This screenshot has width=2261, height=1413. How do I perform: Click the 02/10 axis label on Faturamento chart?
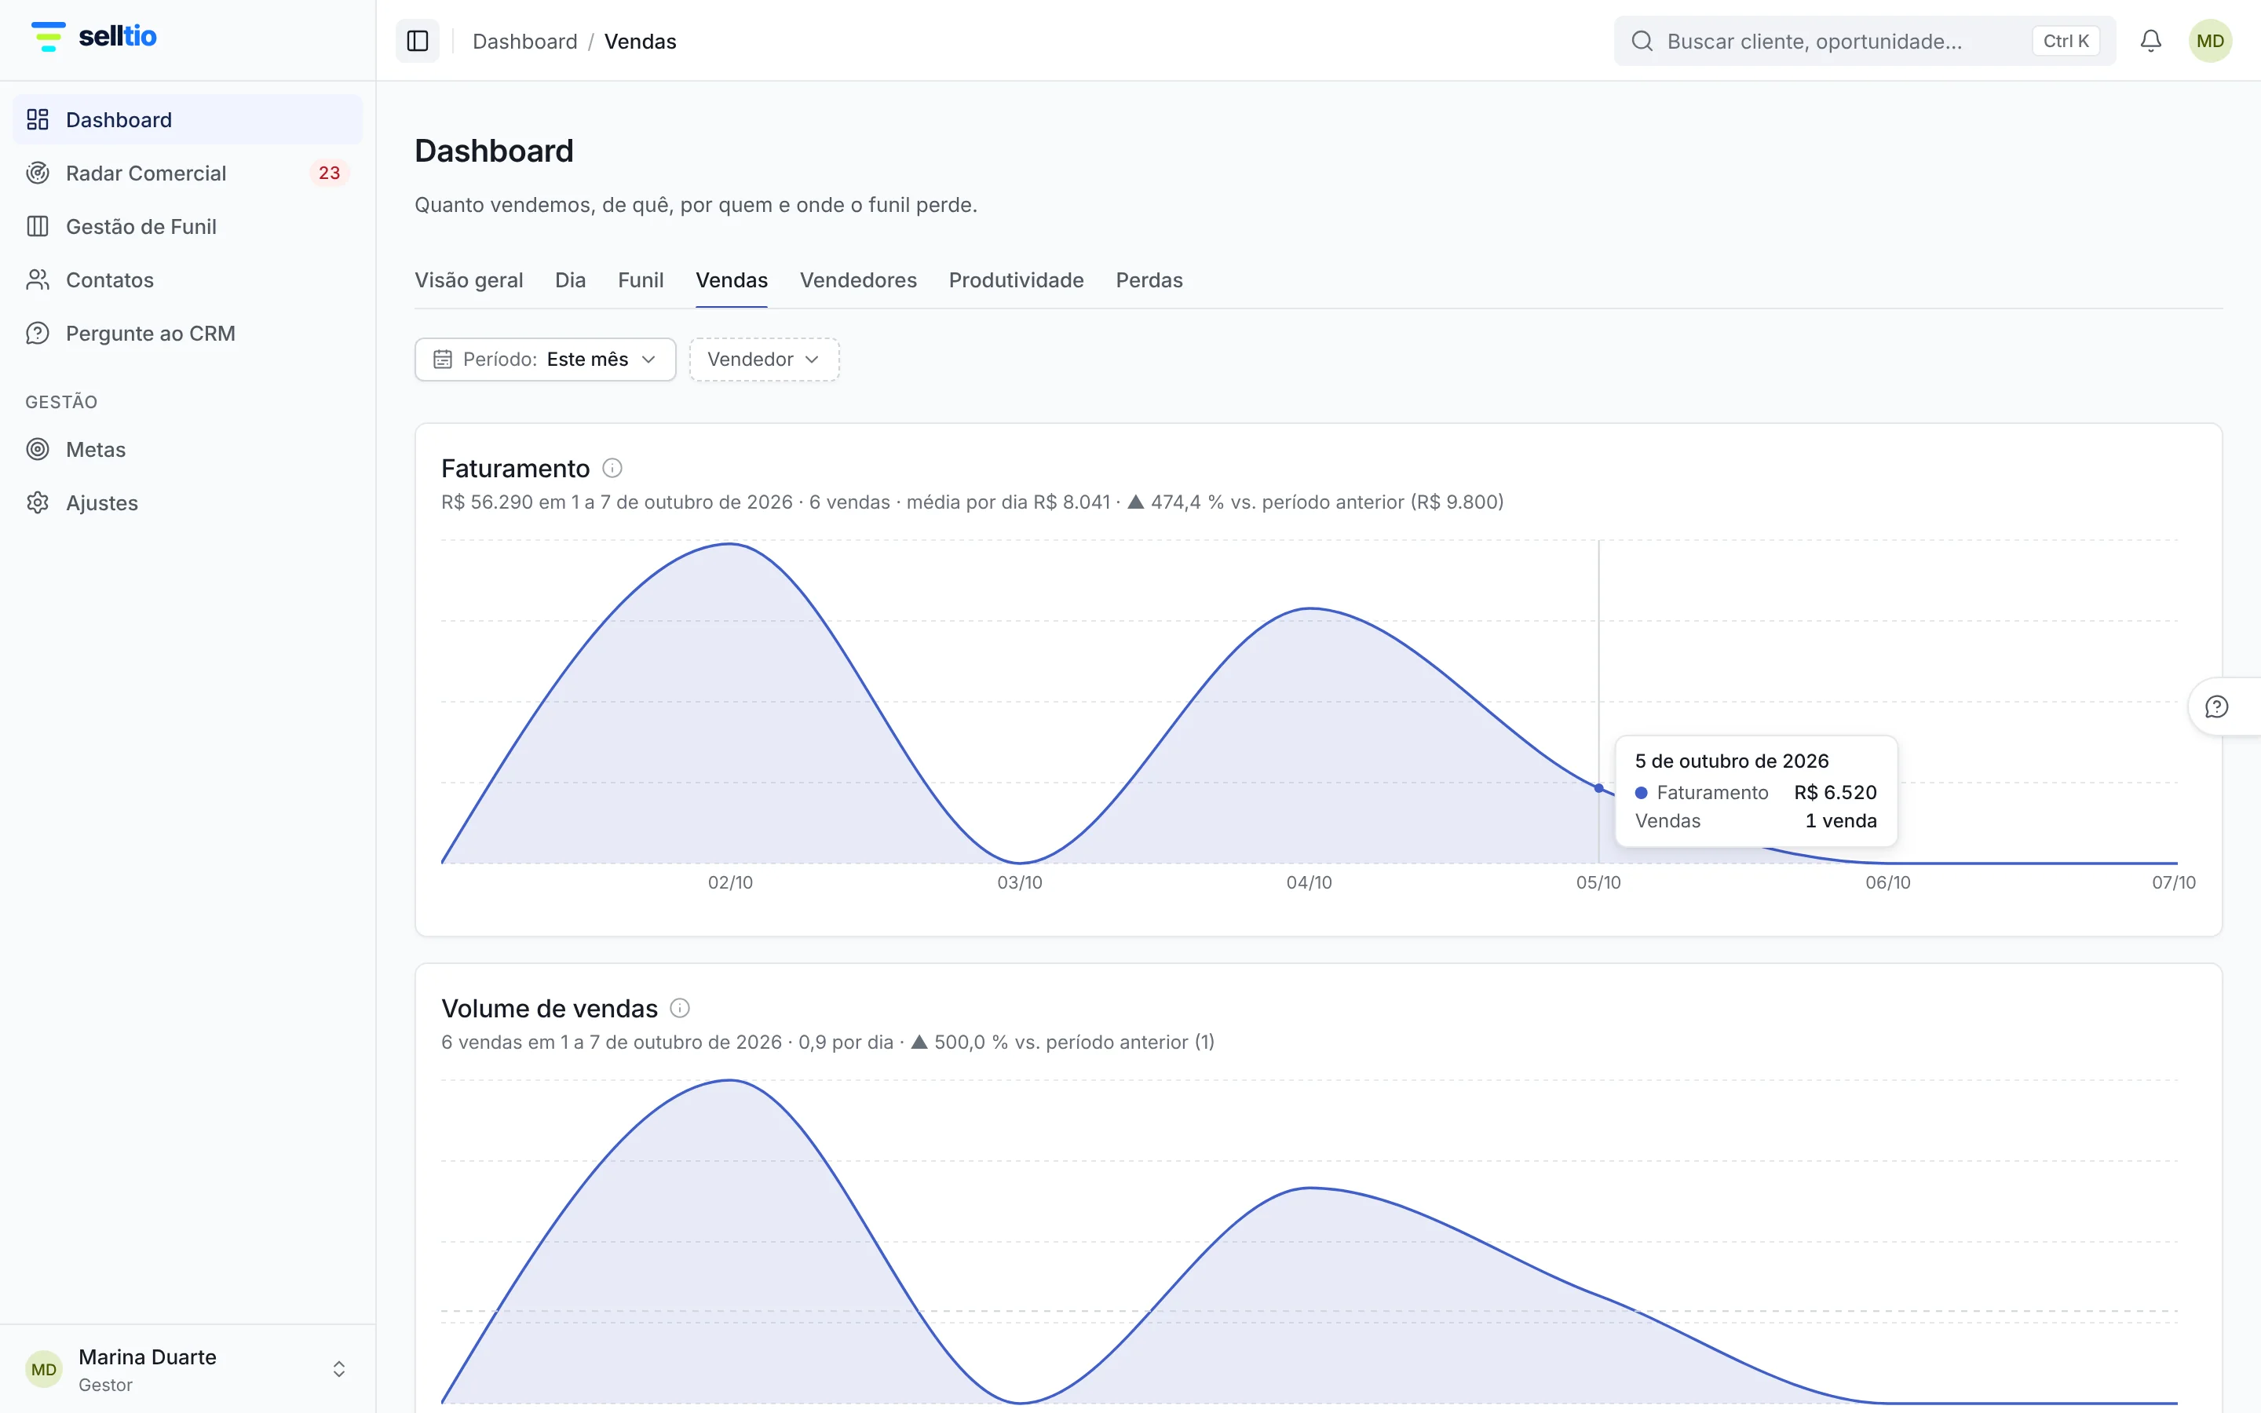click(731, 882)
